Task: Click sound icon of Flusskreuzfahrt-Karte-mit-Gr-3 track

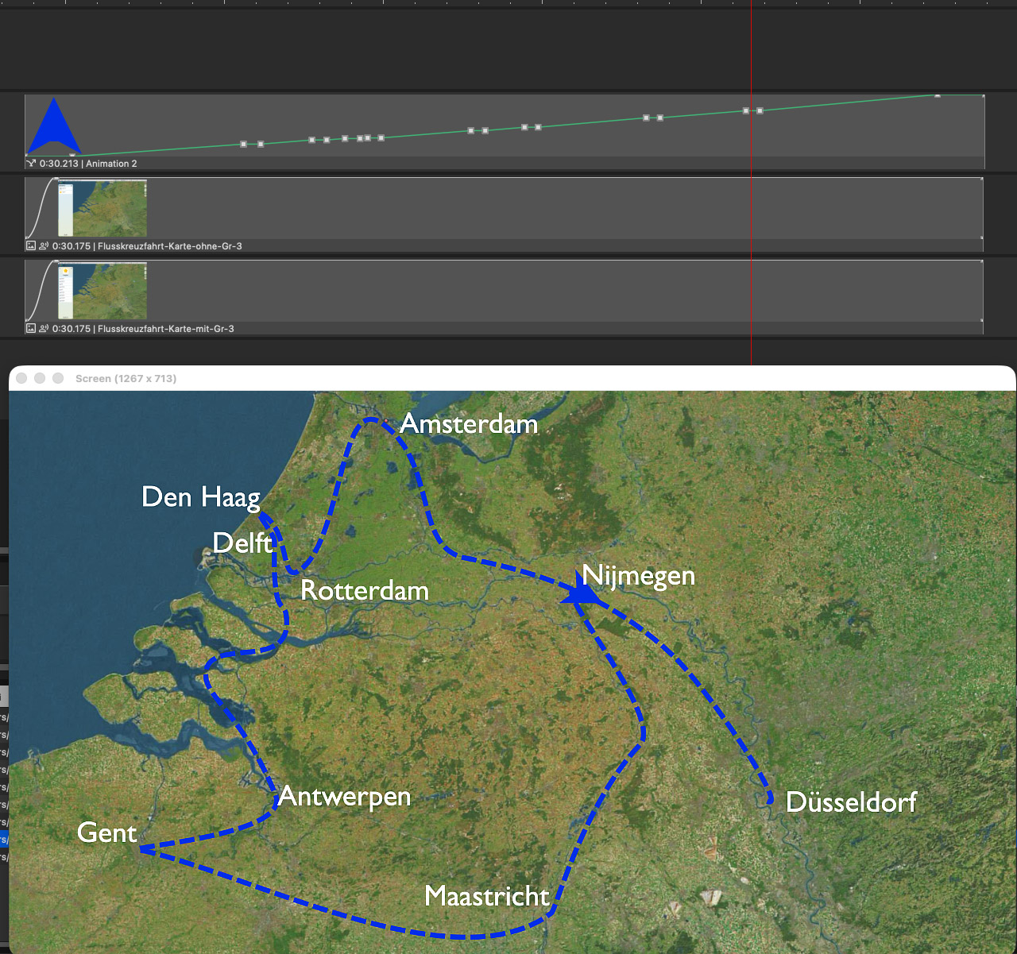Action: (43, 329)
